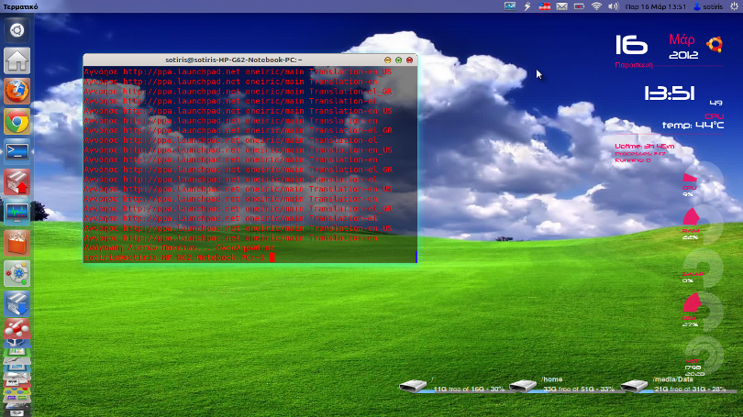Screen dimensions: 743x417
Task: Click the terminal scrollbar handle
Action: 416,257
